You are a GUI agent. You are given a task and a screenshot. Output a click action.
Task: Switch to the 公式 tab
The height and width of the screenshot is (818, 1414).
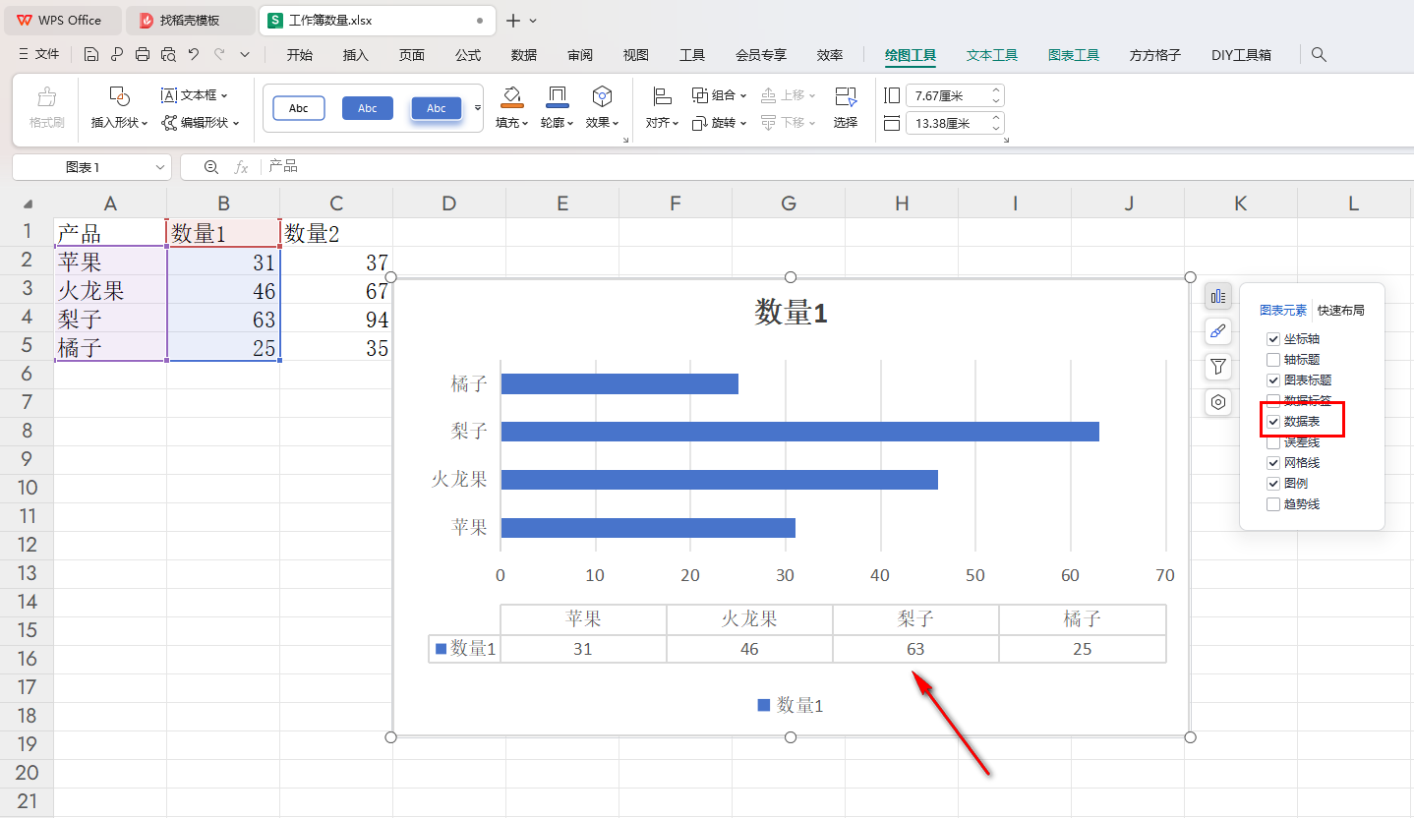coord(468,55)
